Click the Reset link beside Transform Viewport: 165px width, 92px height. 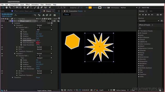pyautogui.click(x=38, y=77)
